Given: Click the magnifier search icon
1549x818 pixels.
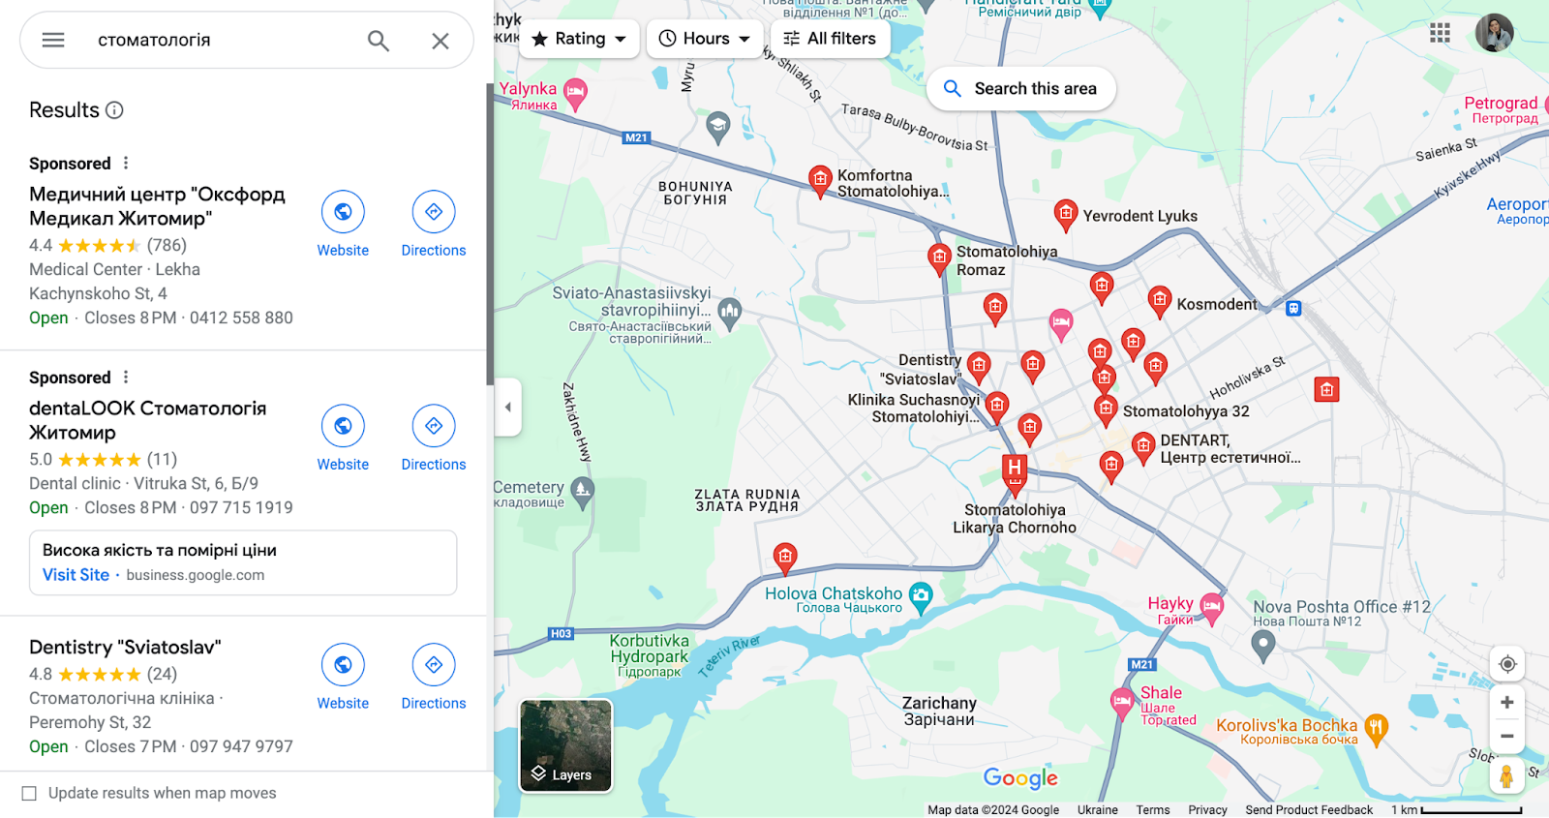Looking at the screenshot, I should click(x=379, y=41).
